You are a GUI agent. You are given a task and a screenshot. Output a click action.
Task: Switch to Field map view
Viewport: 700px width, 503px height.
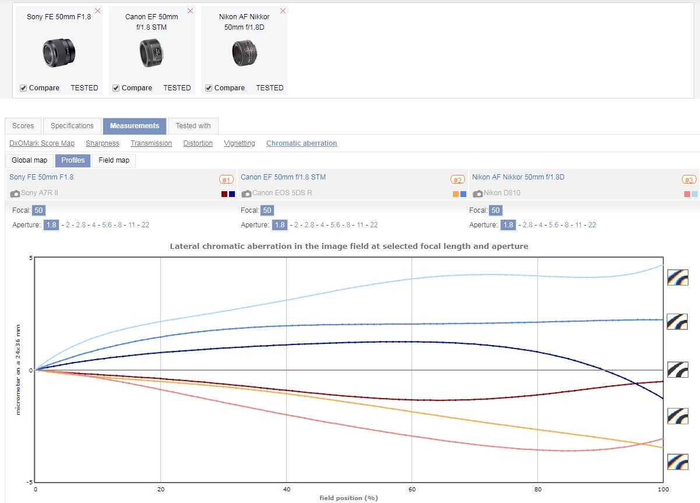pyautogui.click(x=114, y=160)
